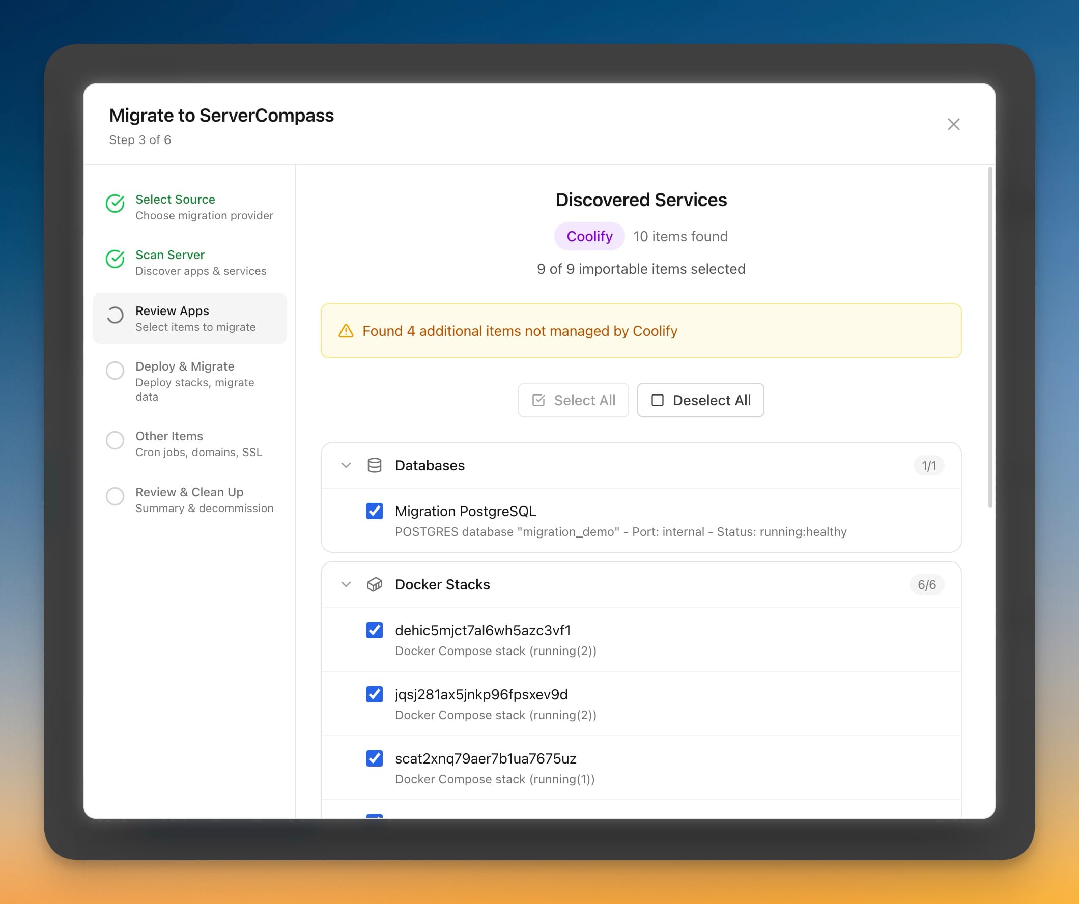
Task: Click the '10 items found' text
Action: (x=680, y=236)
